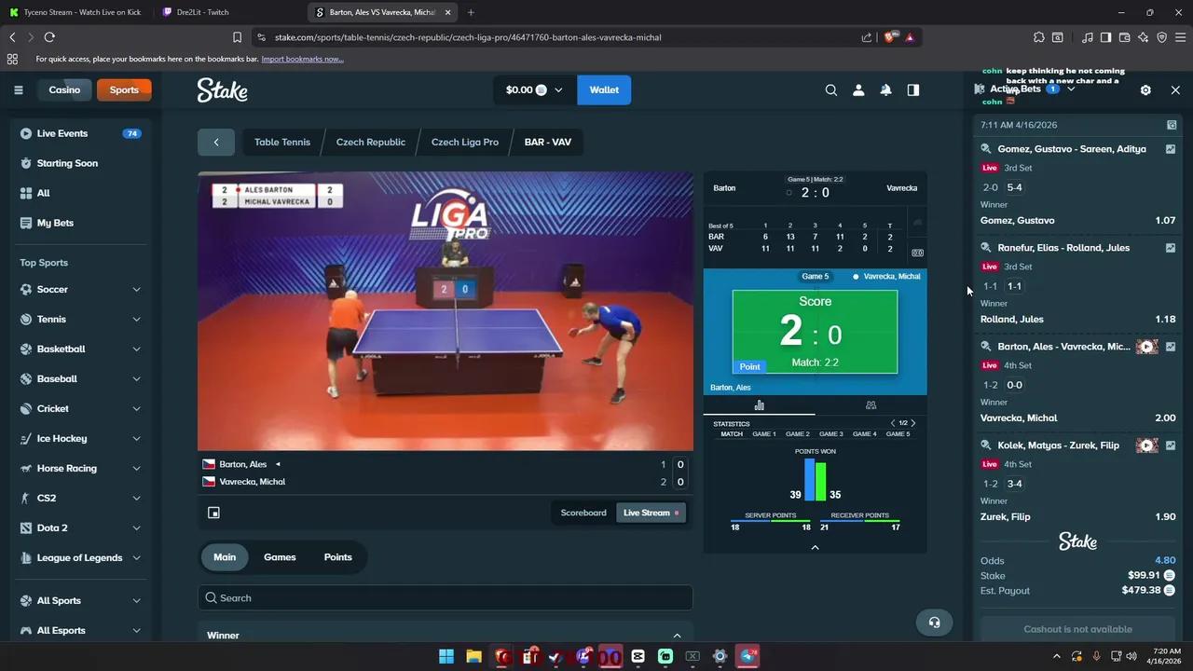Select the GAME 2 statistics tab
Image resolution: width=1193 pixels, height=671 pixels.
[x=797, y=433]
